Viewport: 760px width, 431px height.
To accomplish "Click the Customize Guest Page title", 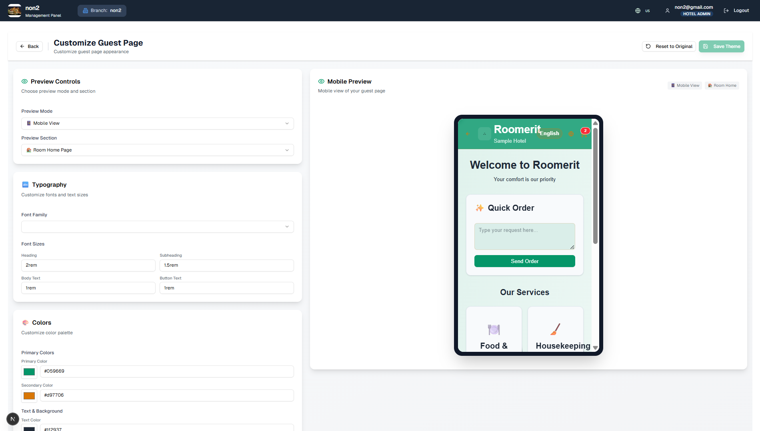I will click(98, 43).
